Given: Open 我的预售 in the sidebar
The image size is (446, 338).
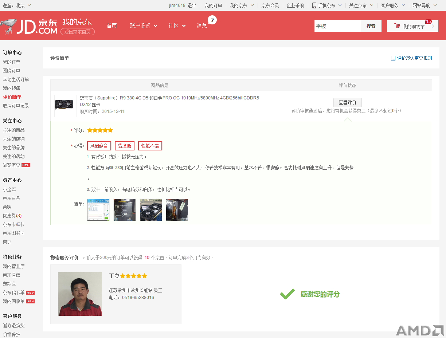Looking at the screenshot, I should 12,88.
